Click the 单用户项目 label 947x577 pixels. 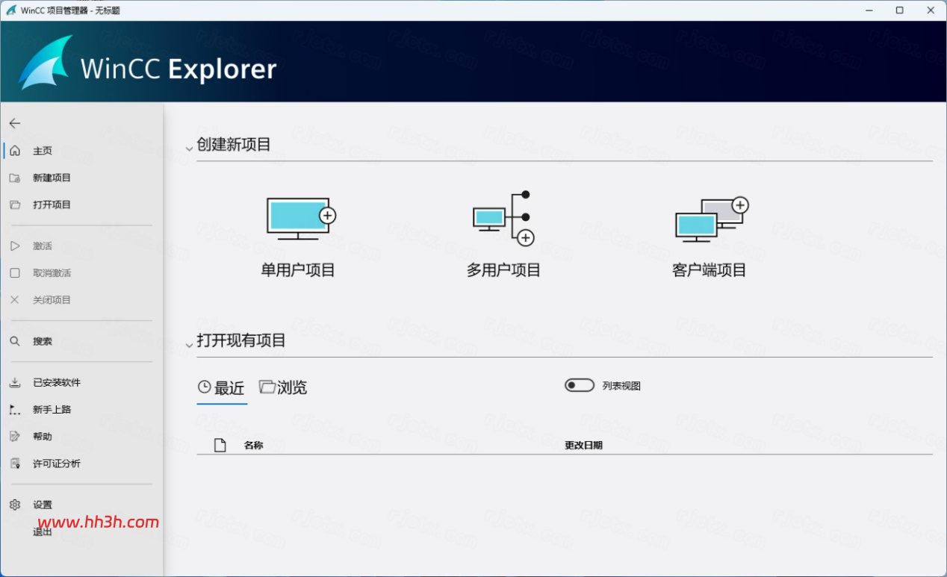[298, 270]
